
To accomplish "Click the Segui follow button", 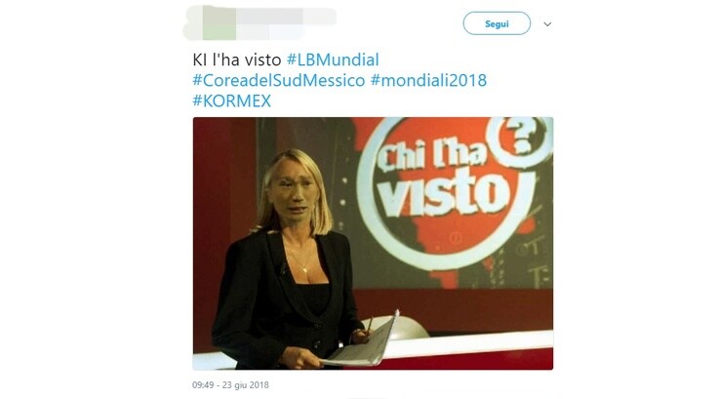I will coord(497,23).
